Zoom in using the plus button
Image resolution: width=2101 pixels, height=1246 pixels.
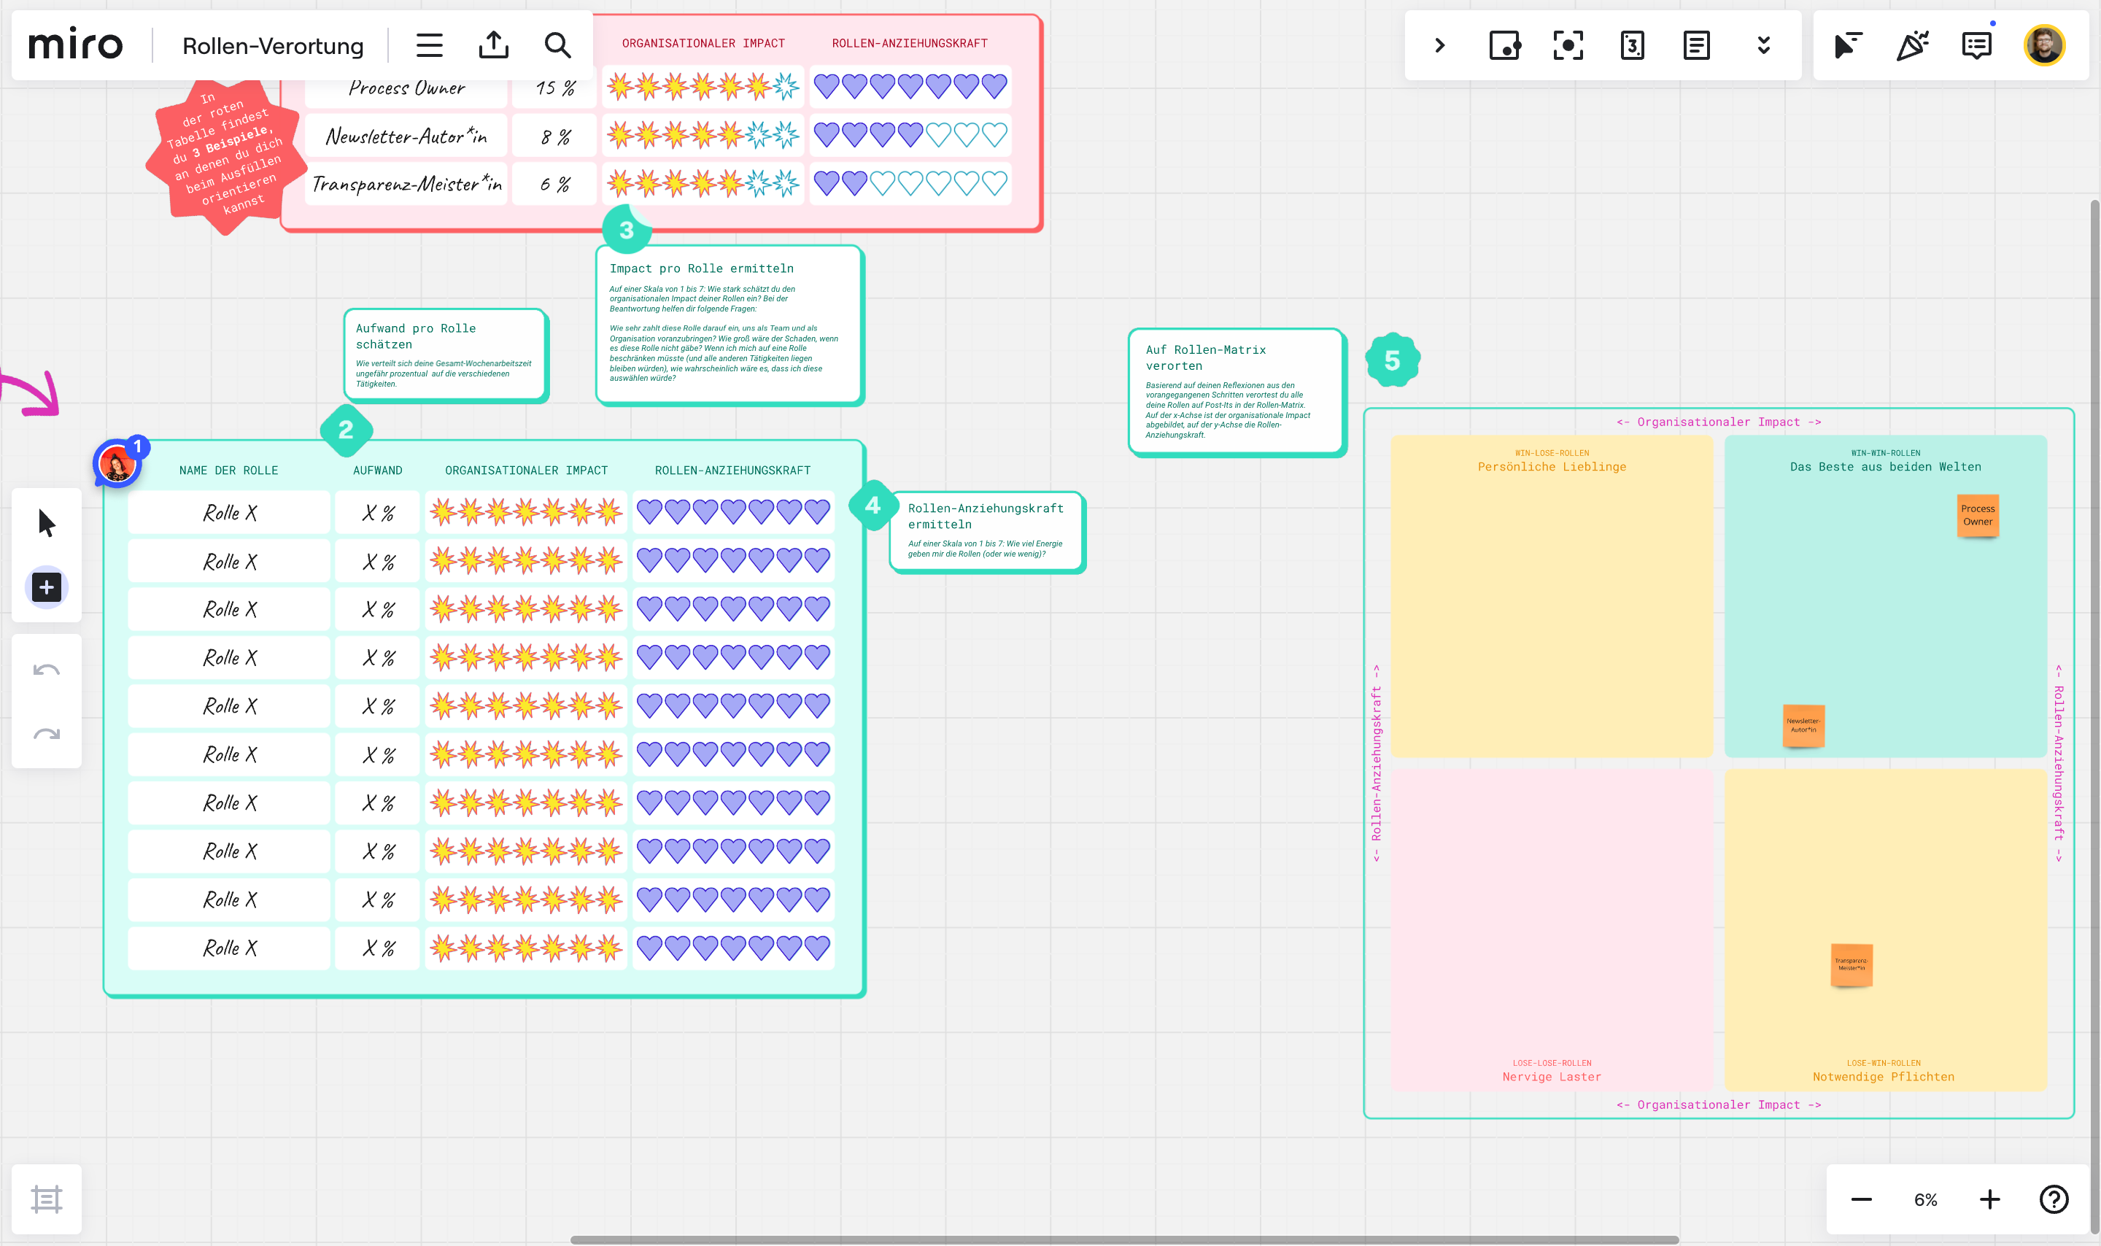pos(1989,1199)
